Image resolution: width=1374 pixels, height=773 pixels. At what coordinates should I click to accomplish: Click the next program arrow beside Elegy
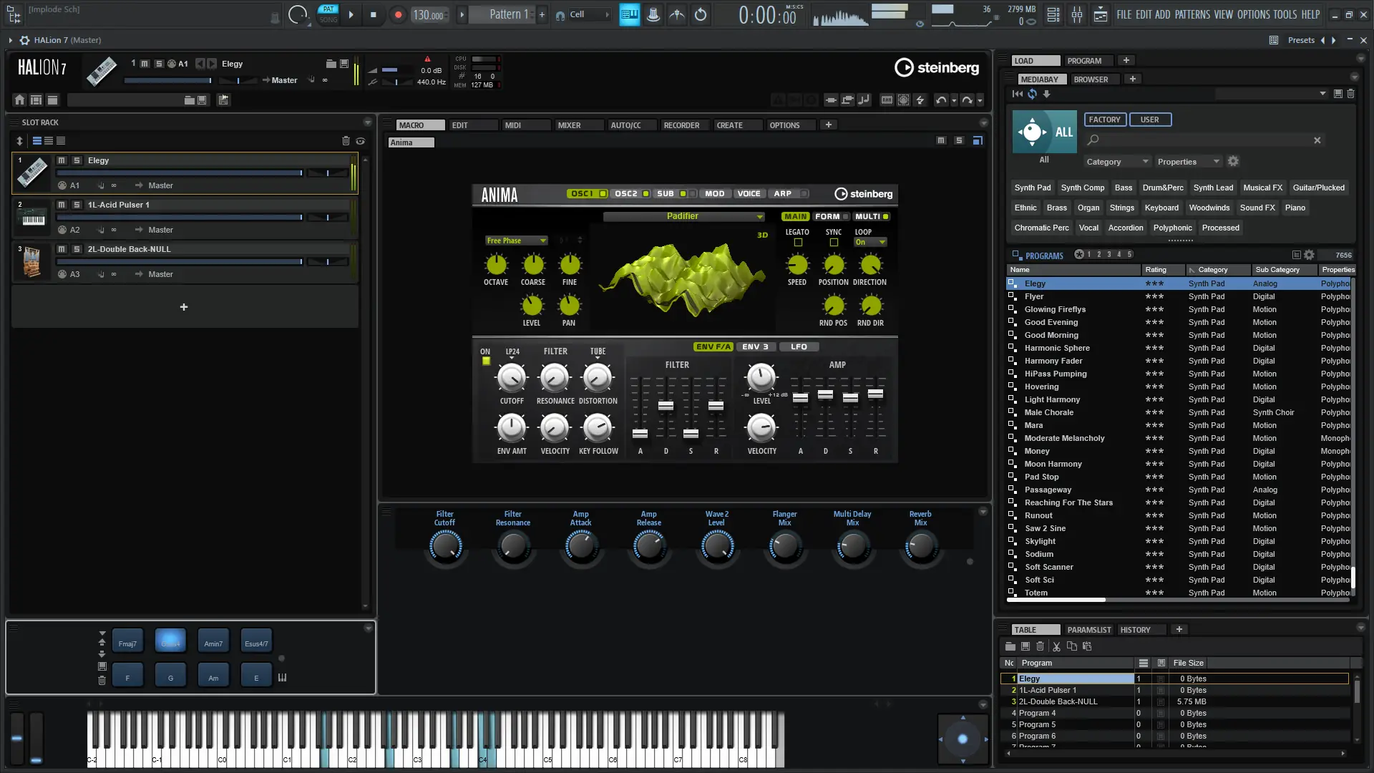(x=212, y=64)
